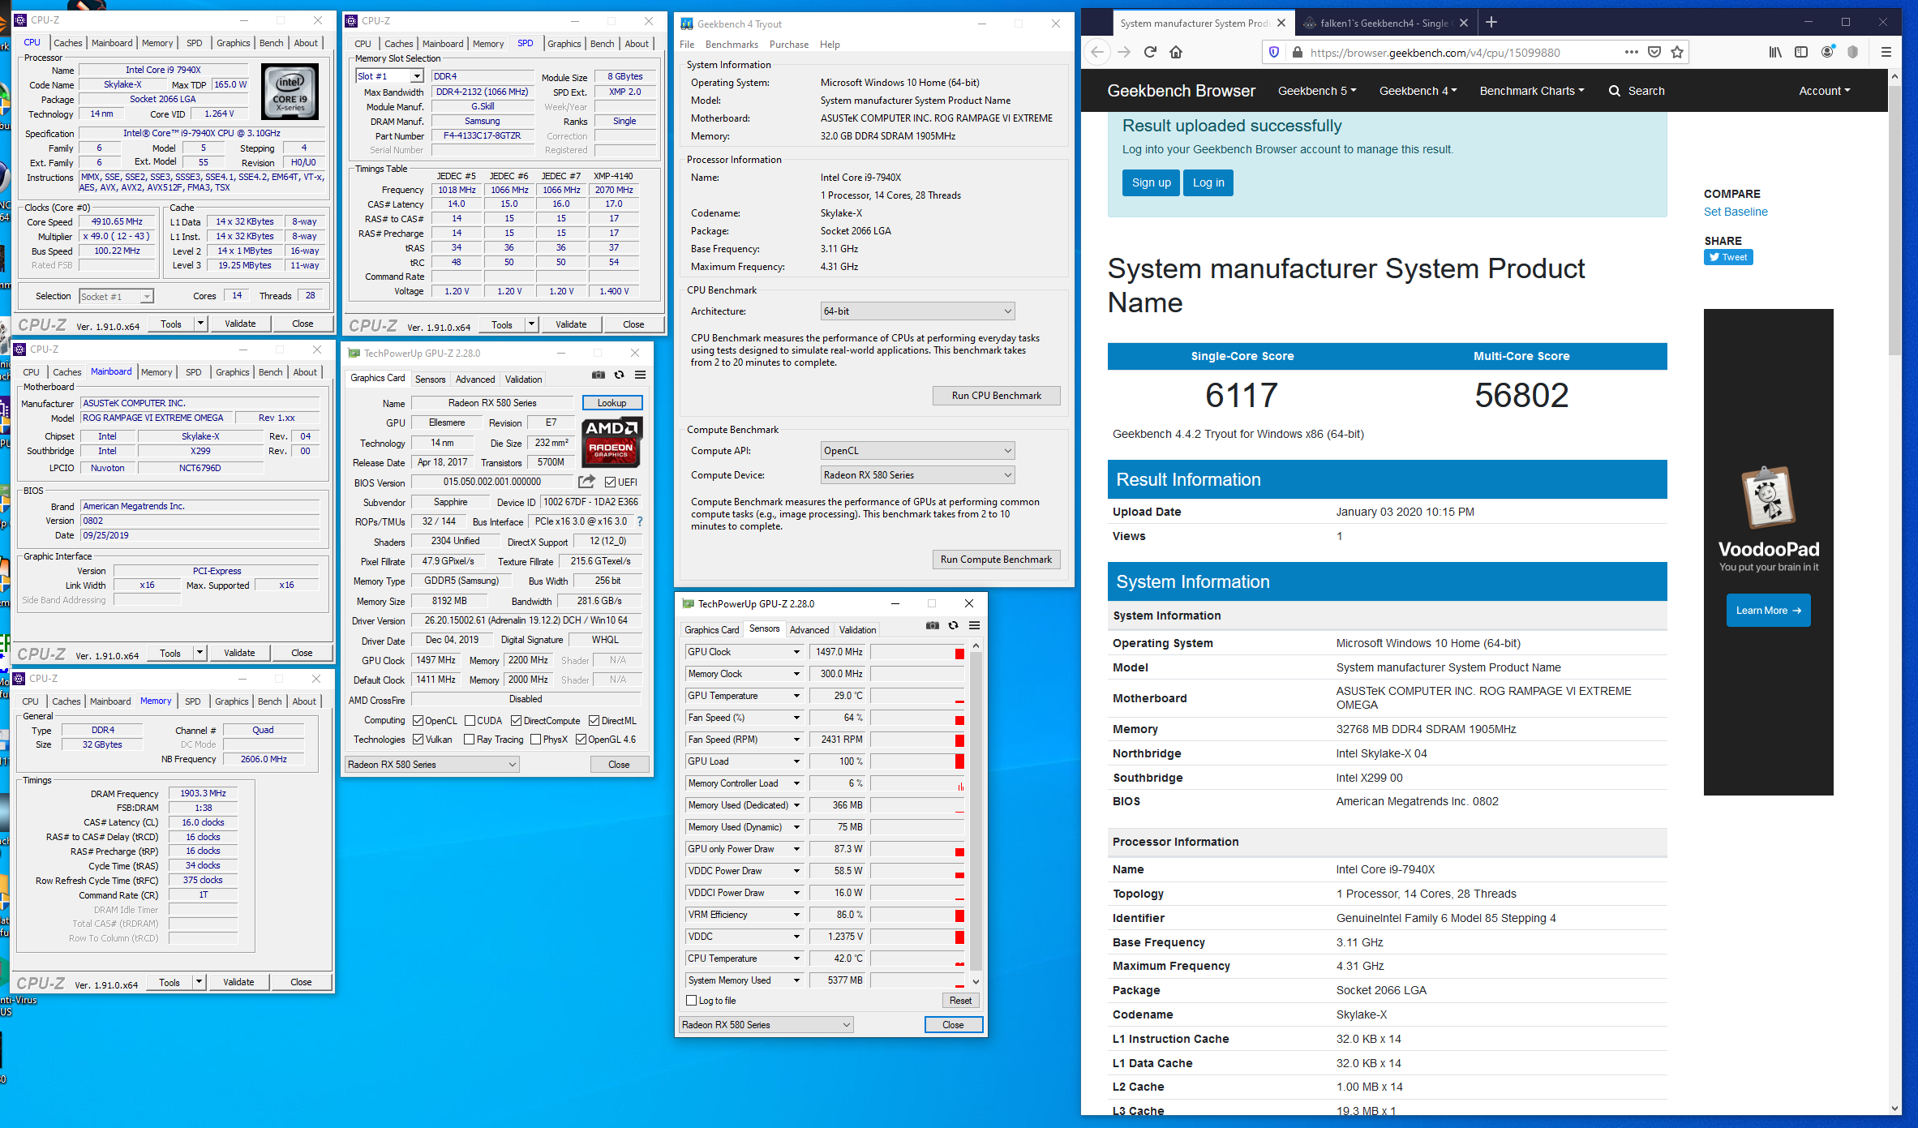Click Firefox reload page icon

(x=1150, y=52)
